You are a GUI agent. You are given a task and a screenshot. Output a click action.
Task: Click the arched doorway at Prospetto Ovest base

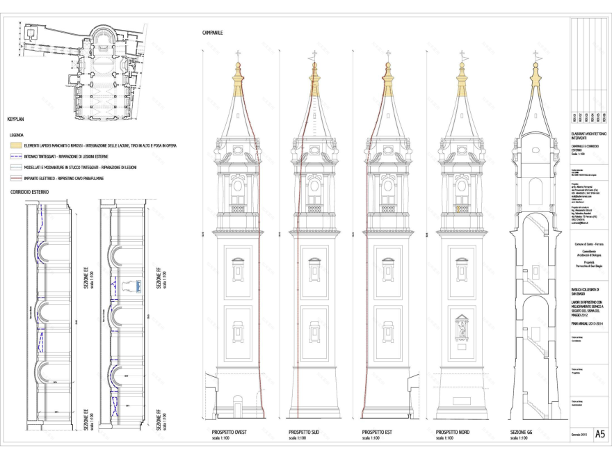click(x=238, y=407)
